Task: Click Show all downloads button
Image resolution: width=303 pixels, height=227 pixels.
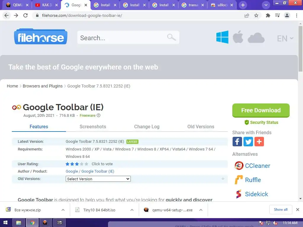Action: [x=281, y=210]
